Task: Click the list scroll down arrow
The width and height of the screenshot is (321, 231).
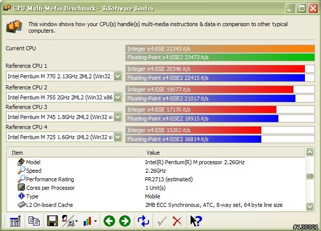Action: pos(309,206)
